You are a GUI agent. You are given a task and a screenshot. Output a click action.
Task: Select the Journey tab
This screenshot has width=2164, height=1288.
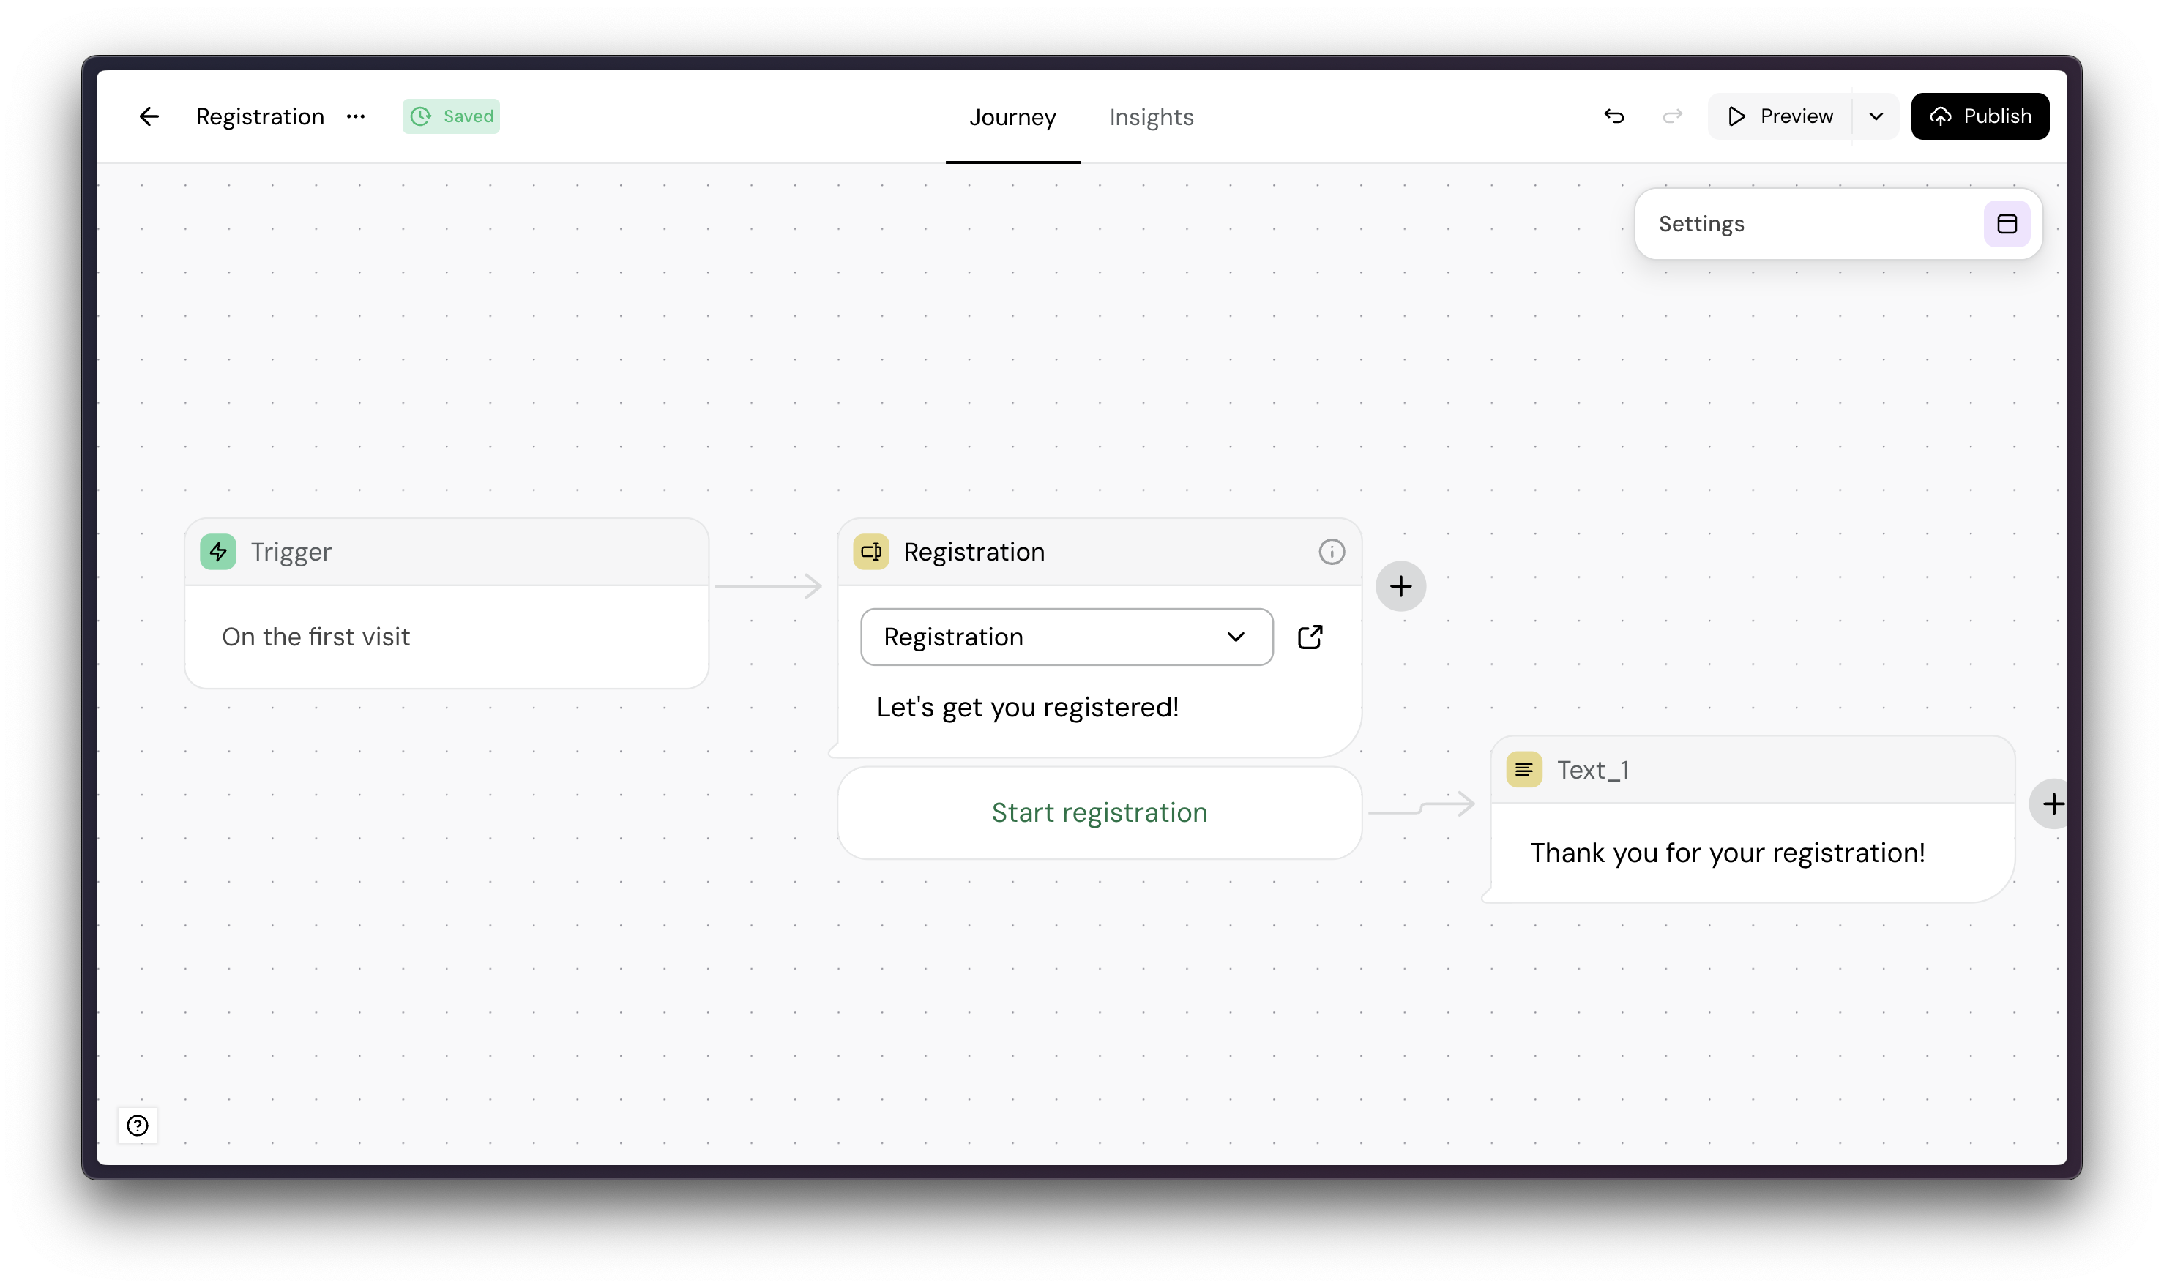tap(1012, 117)
